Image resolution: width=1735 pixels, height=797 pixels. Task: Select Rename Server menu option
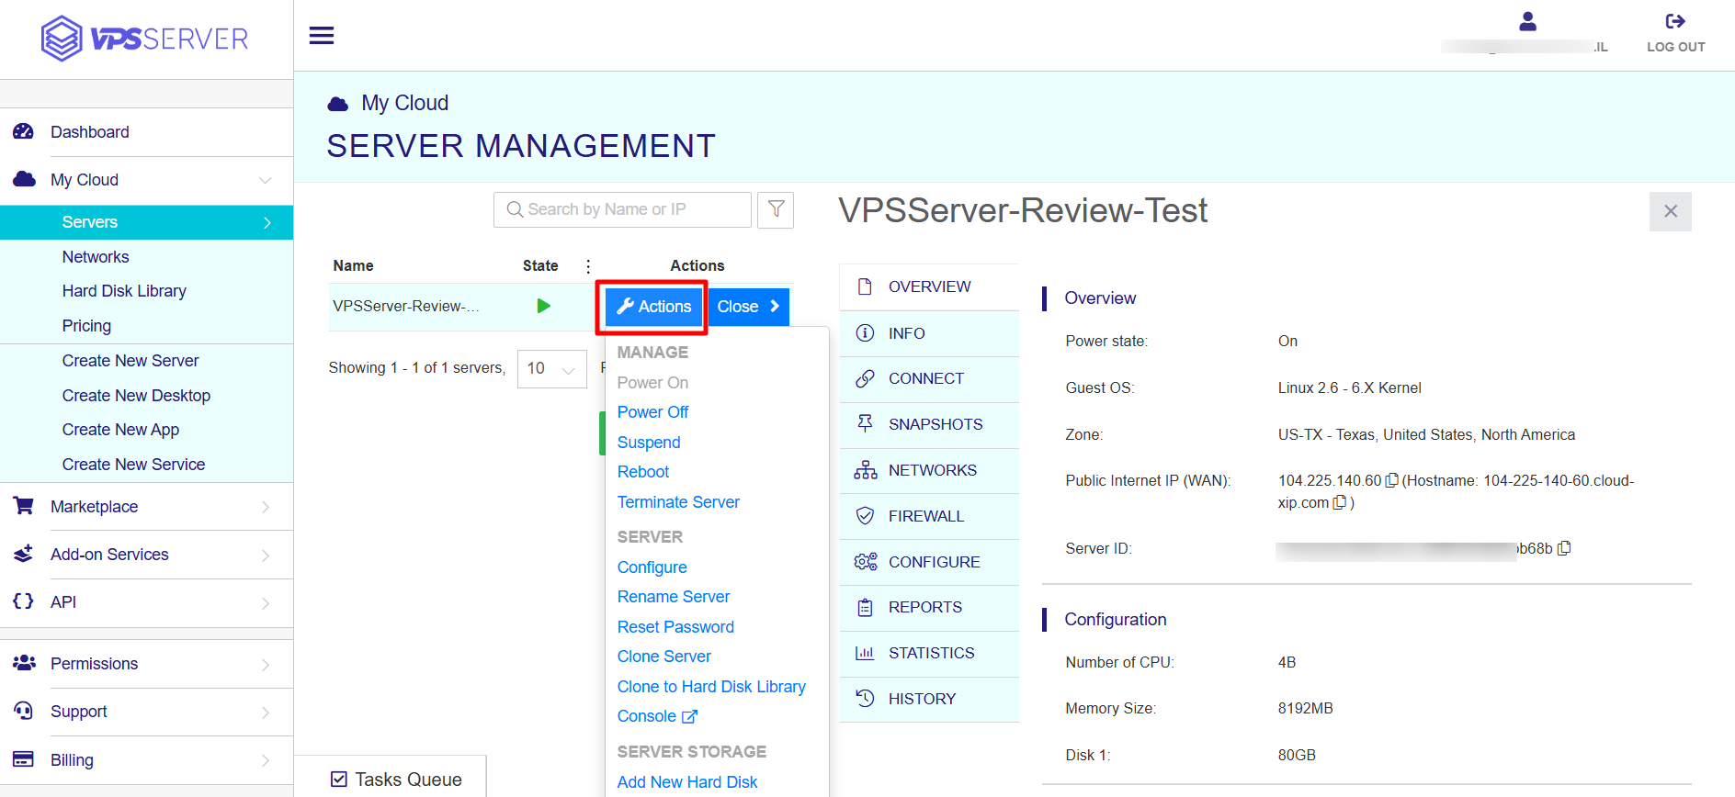coord(674,597)
